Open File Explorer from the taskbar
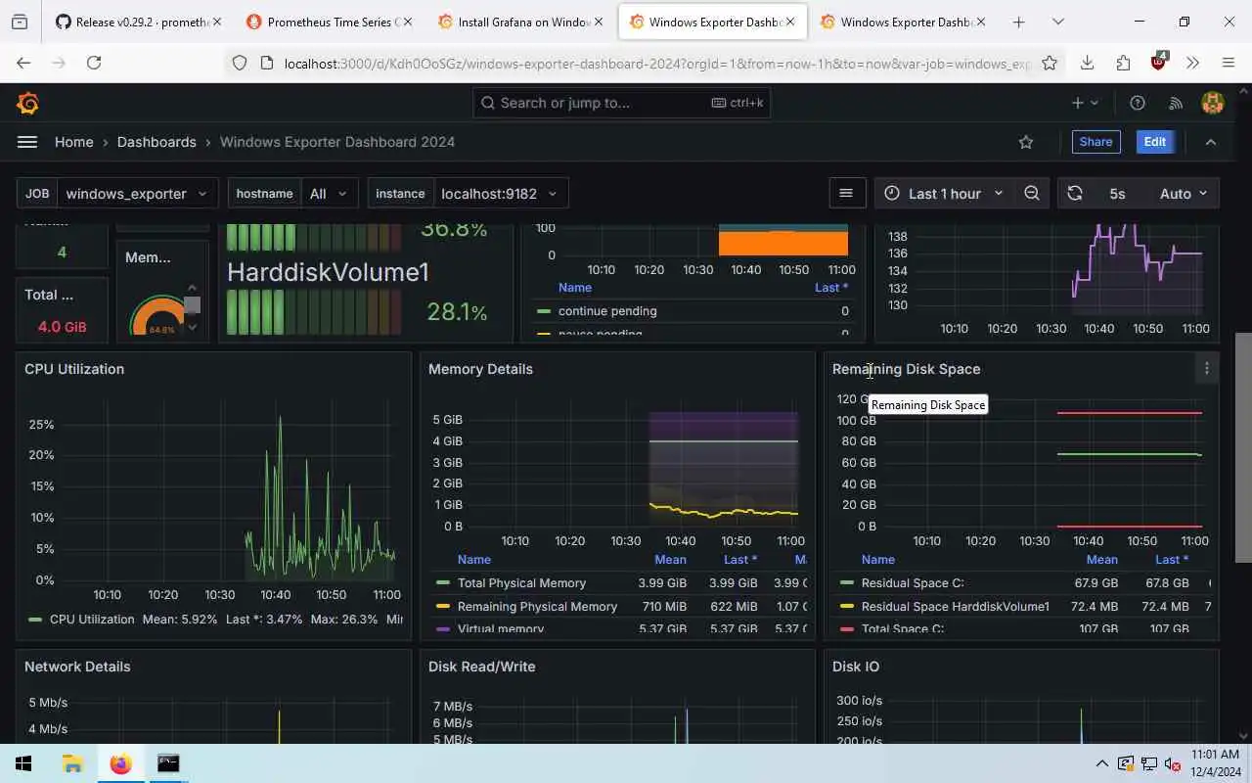This screenshot has width=1252, height=783. [72, 763]
